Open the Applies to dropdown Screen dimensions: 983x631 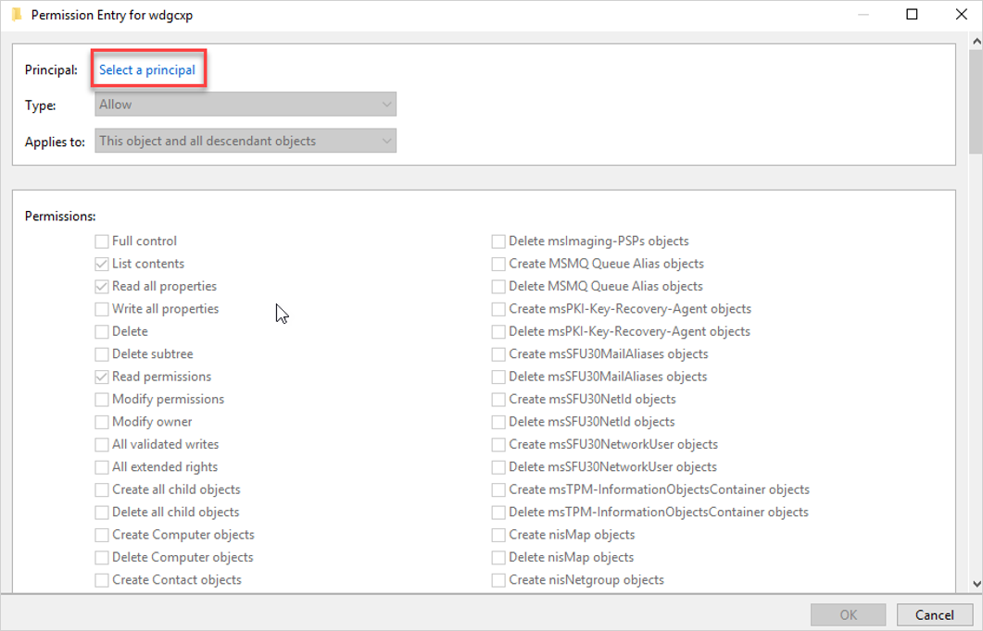click(245, 141)
